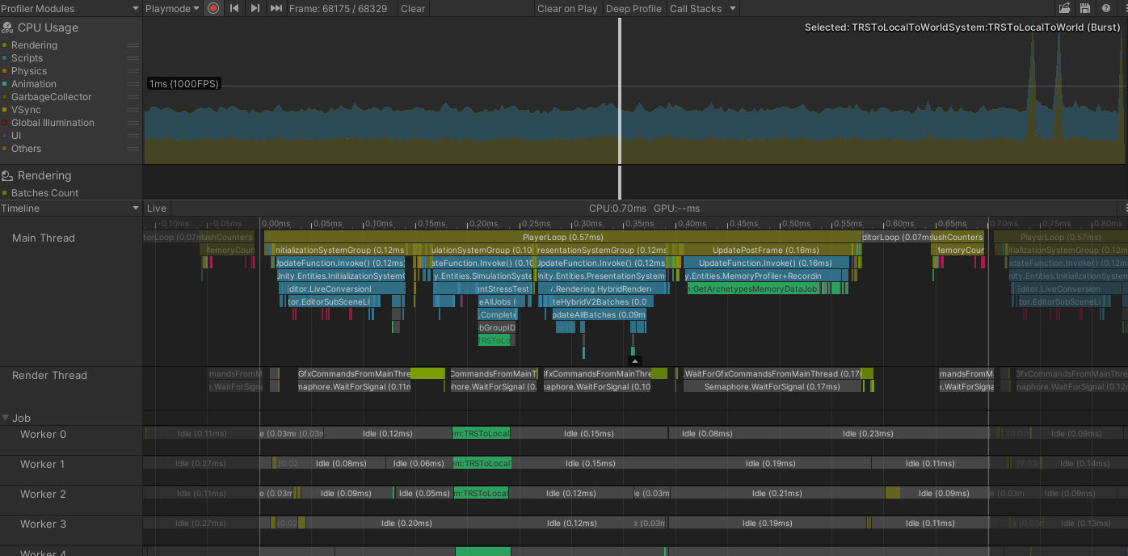1128x556 pixels.
Task: Step to previous frame
Action: pyautogui.click(x=234, y=8)
